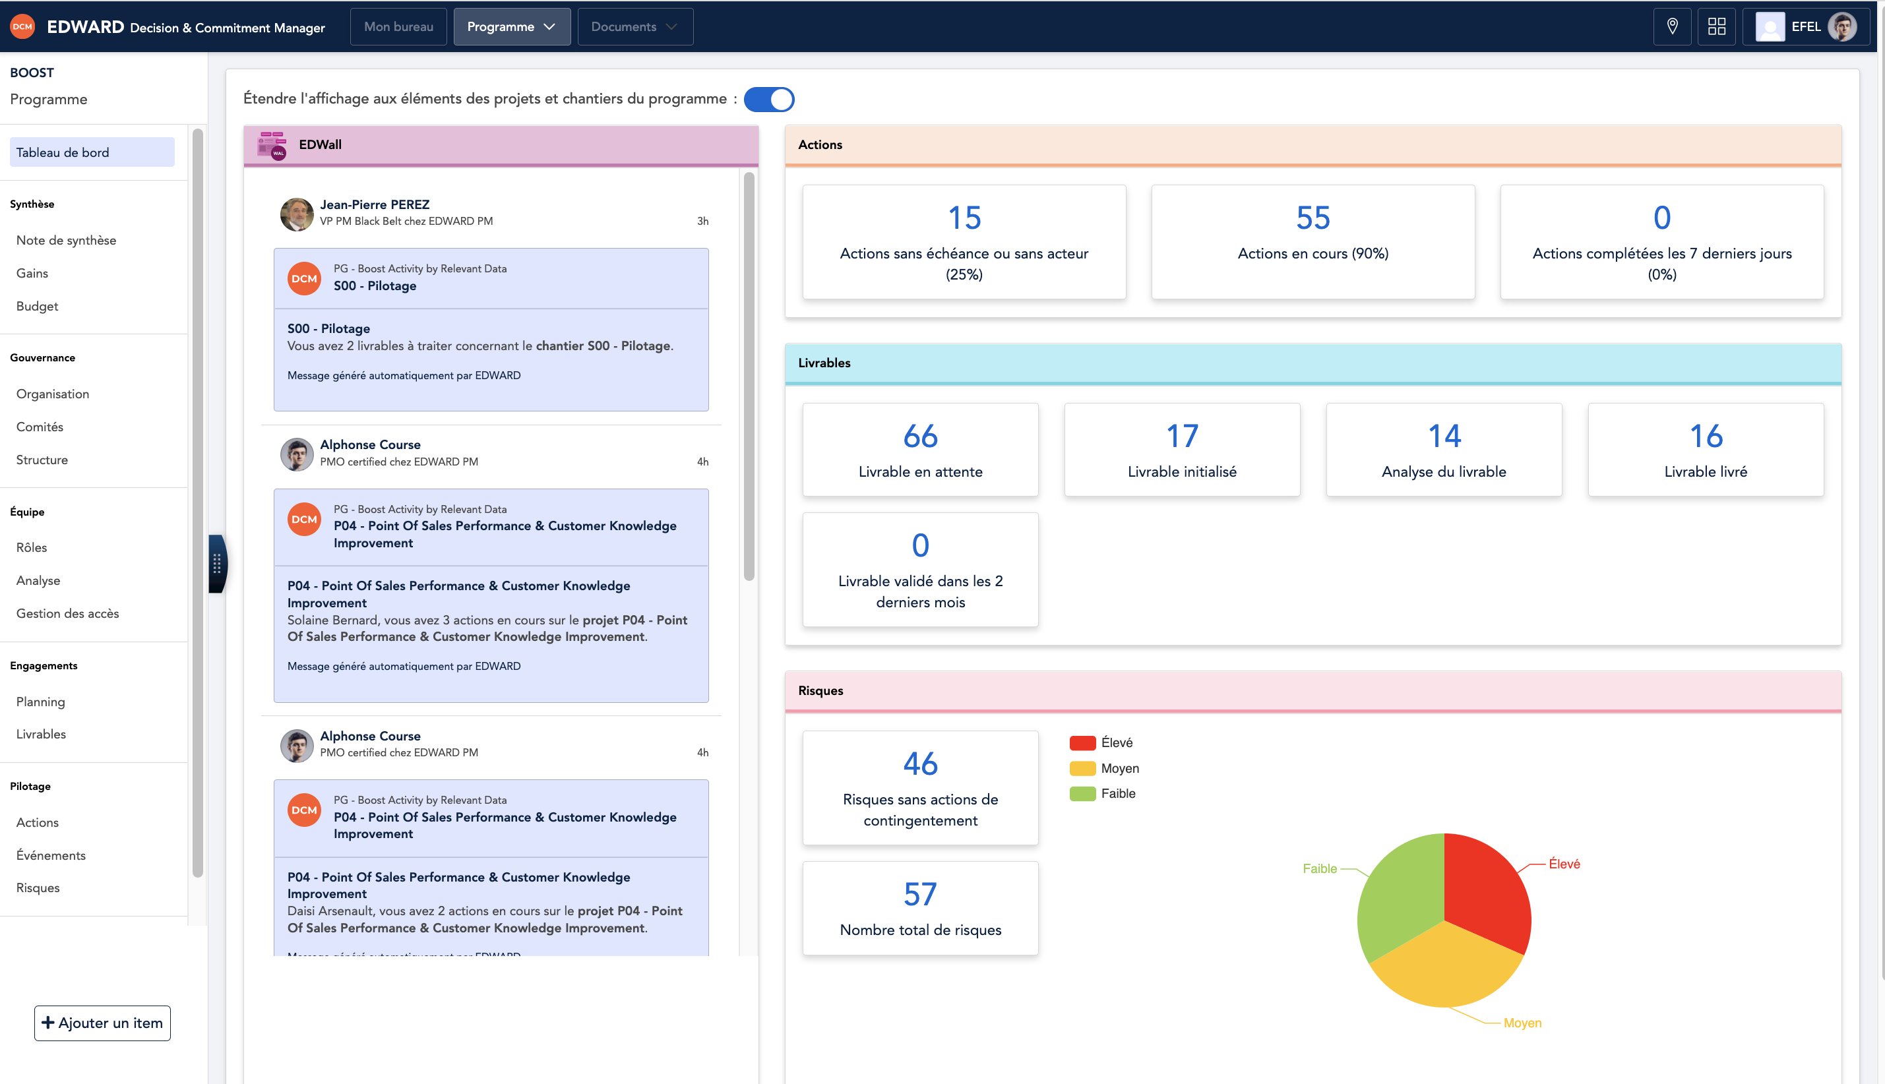Viewport: 1885px width, 1084px height.
Task: Click the 46 Risques sans actions card
Action: [919, 788]
